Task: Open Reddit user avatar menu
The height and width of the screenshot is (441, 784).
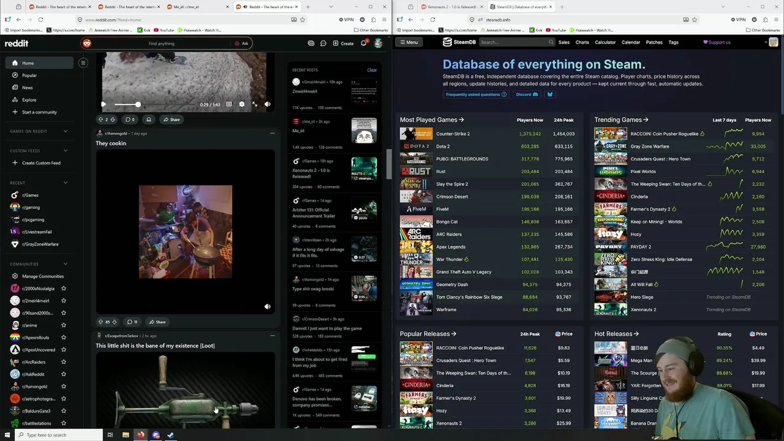Action: [379, 43]
